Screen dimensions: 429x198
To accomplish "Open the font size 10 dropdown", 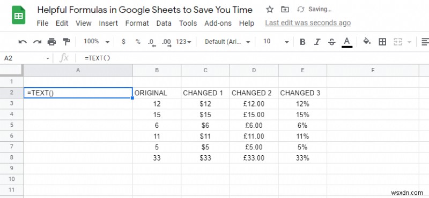I will [x=276, y=42].
